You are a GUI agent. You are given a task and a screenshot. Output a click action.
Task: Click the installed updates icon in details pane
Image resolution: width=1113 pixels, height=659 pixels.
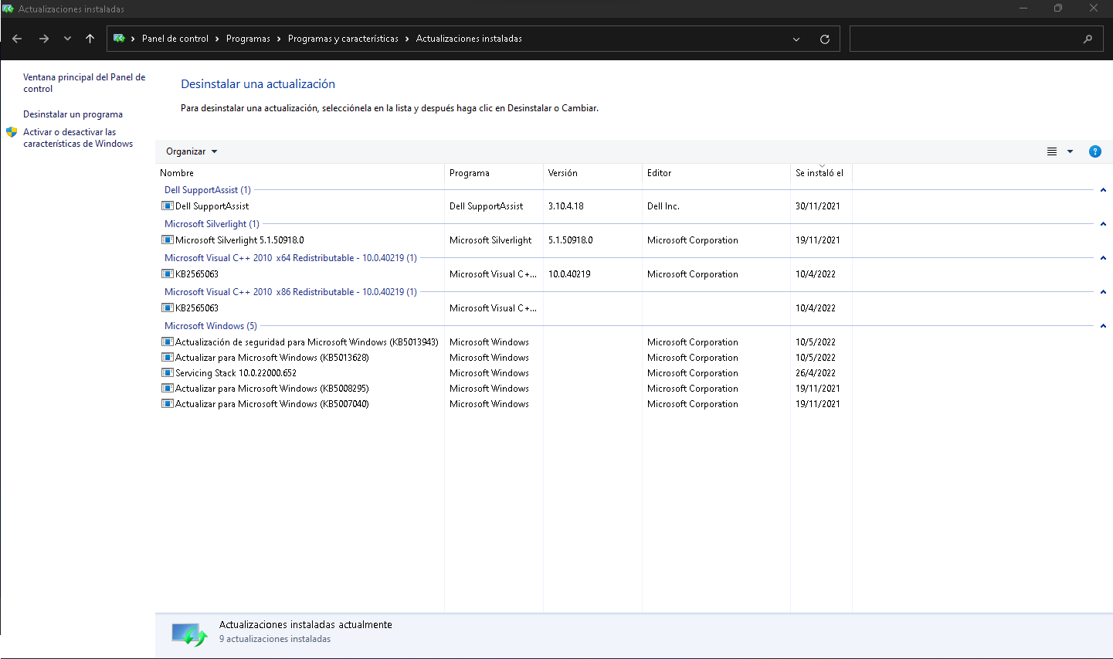189,635
